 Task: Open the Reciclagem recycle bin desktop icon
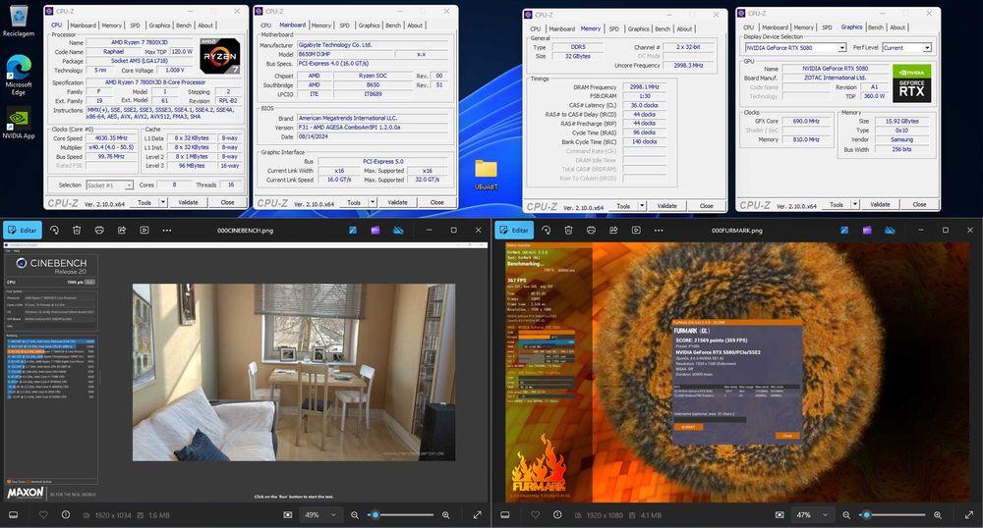tap(18, 22)
